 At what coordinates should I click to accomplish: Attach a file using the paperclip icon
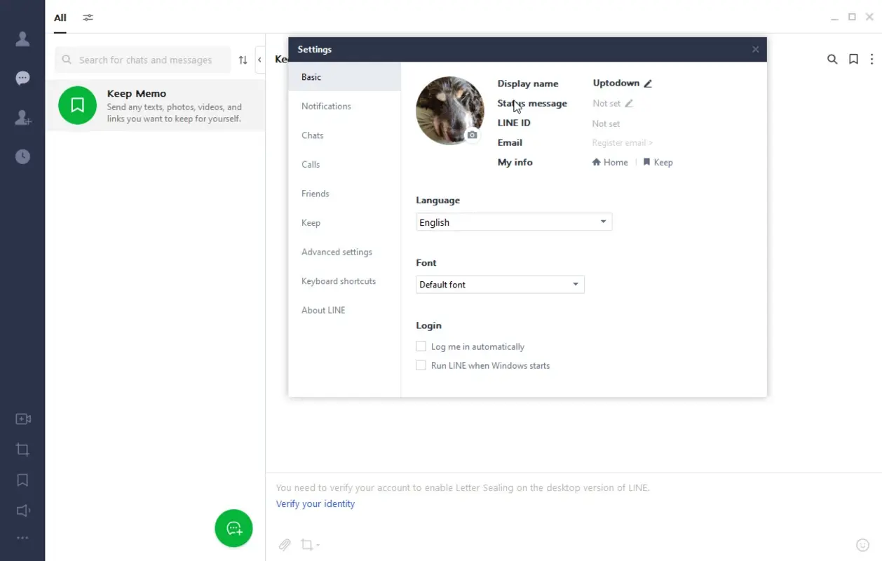(x=285, y=544)
